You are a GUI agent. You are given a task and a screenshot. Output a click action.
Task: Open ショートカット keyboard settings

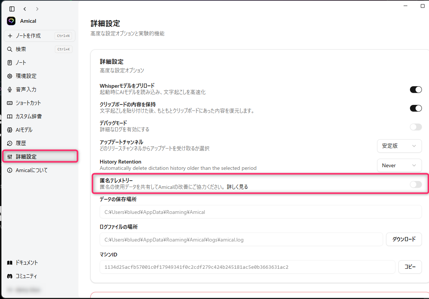click(28, 103)
